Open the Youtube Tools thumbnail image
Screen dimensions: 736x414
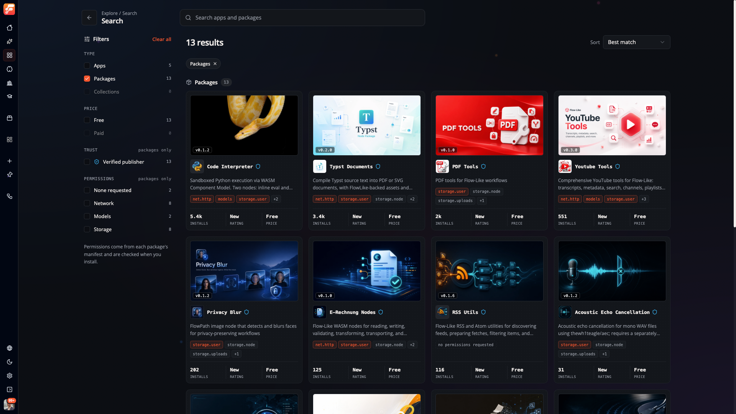tap(612, 125)
